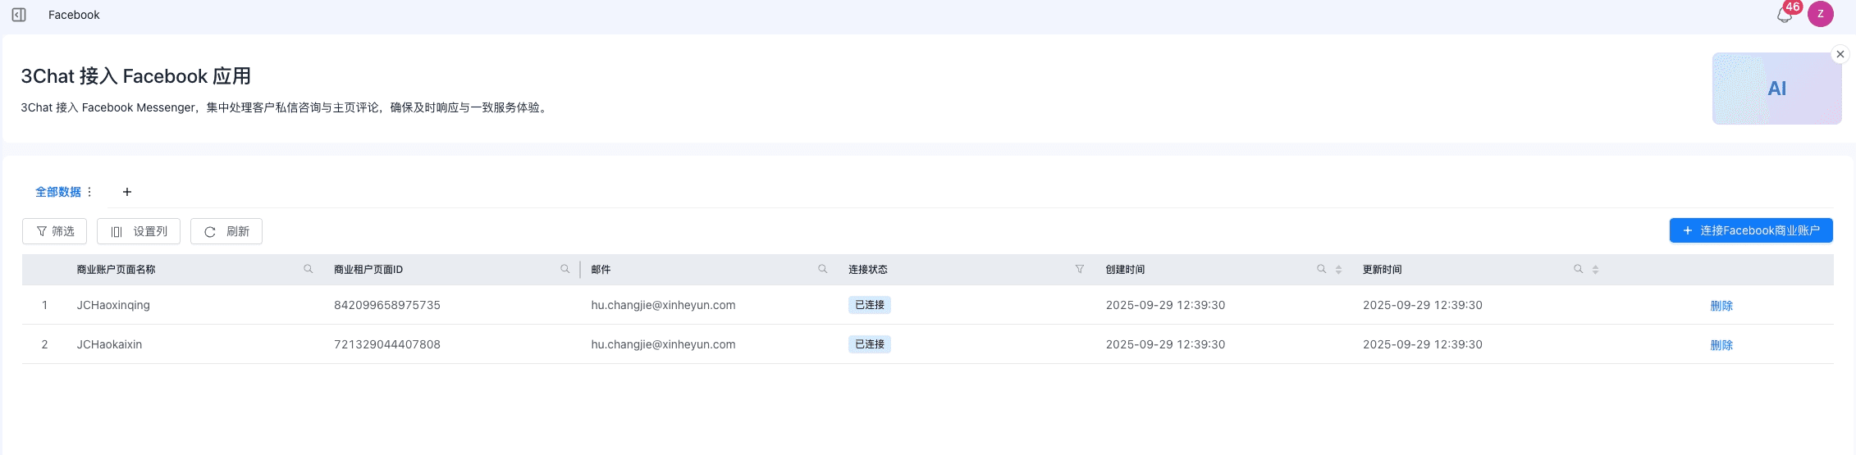Click JCHaokaixin's 更新时间 timestamp
The height and width of the screenshot is (455, 1856).
[x=1423, y=344]
